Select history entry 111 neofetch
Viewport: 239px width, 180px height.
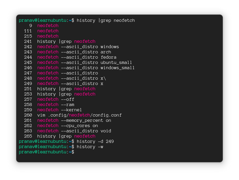[x=47, y=31]
